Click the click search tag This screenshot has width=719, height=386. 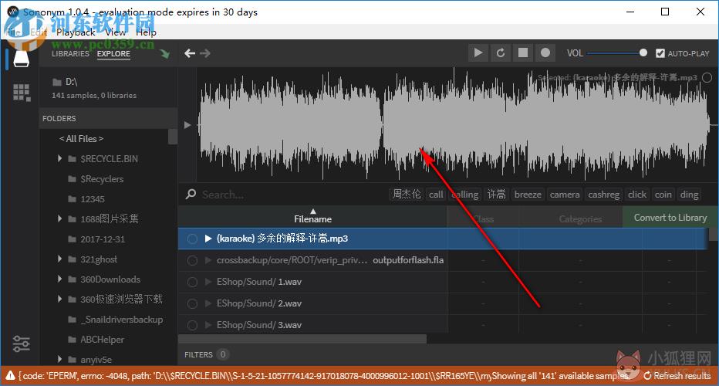pyautogui.click(x=637, y=194)
